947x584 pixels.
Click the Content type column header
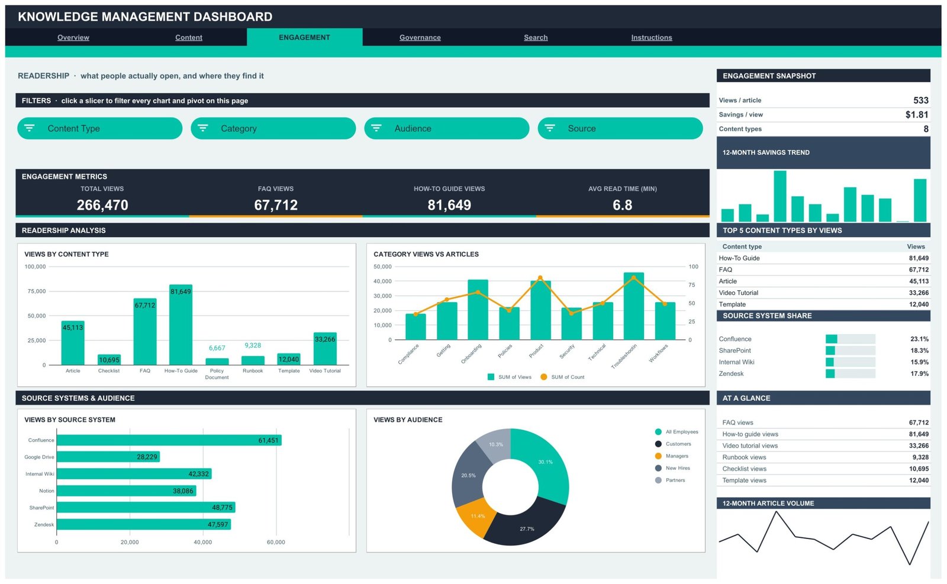click(x=742, y=246)
